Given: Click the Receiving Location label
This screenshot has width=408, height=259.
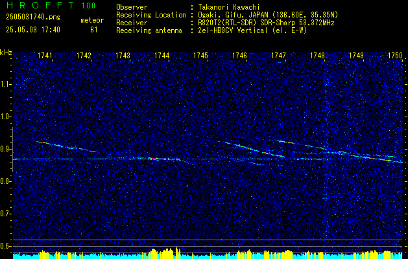Looking at the screenshot, I should pyautogui.click(x=151, y=15).
